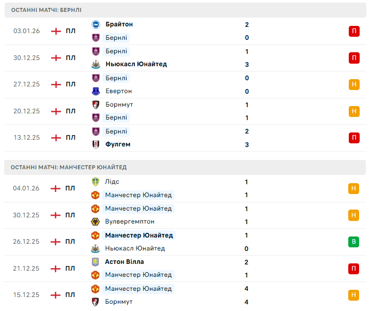Click the Newcastle United crest icon in the Burnley list
Image resolution: width=371 pixels, height=311 pixels.
[95, 64]
